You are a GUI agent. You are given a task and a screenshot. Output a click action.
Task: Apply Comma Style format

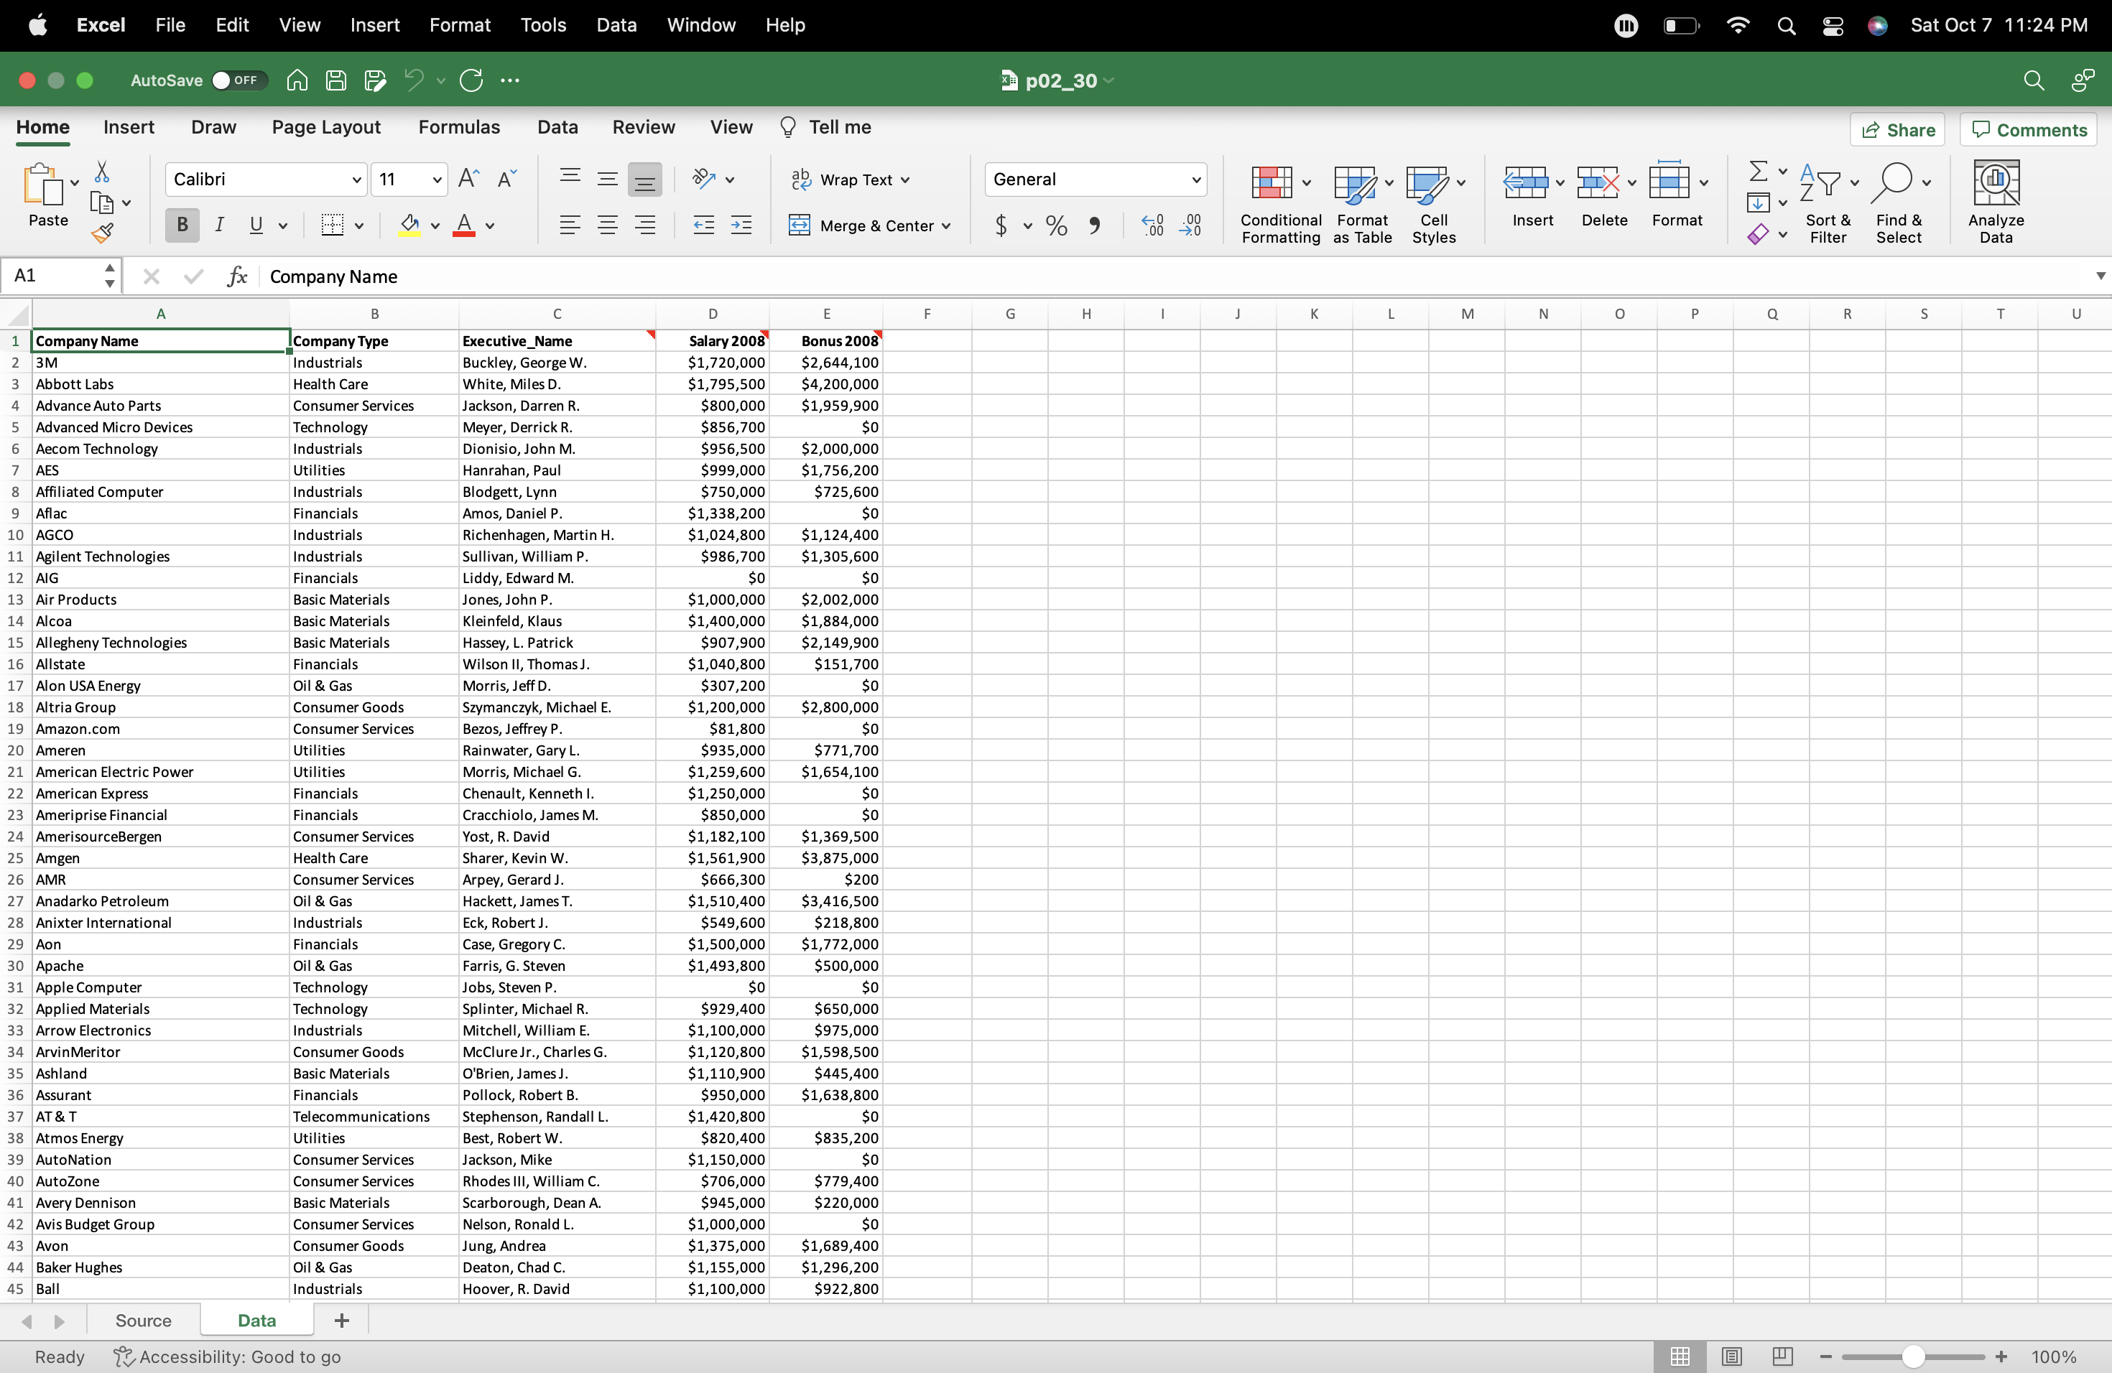pos(1095,225)
